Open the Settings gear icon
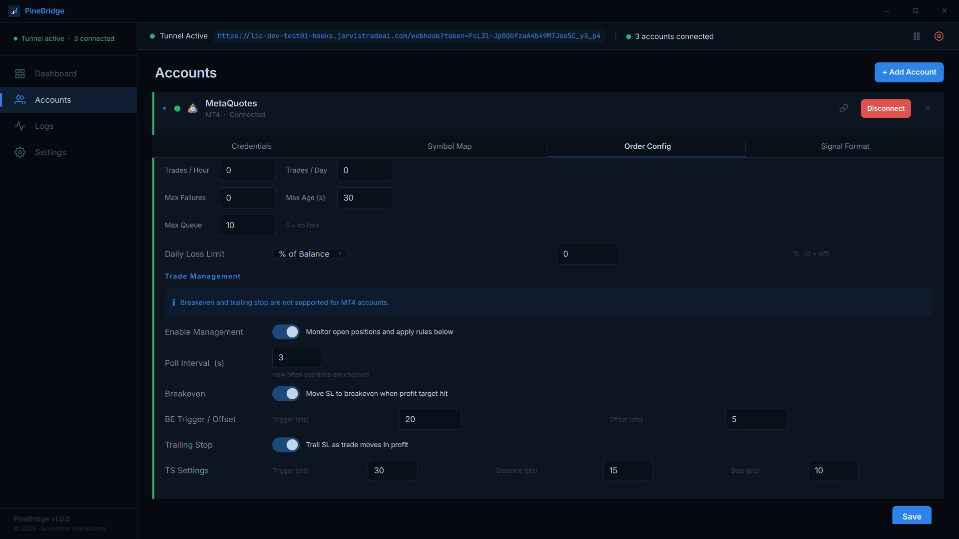959x539 pixels. (20, 152)
